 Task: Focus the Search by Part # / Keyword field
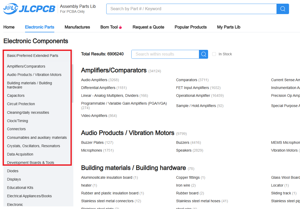(x=192, y=9)
